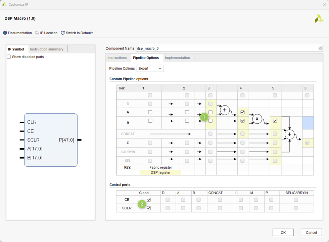The height and width of the screenshot is (242, 329).
Task: Click the blue tier 6 cell in row B
Action: 308,123
